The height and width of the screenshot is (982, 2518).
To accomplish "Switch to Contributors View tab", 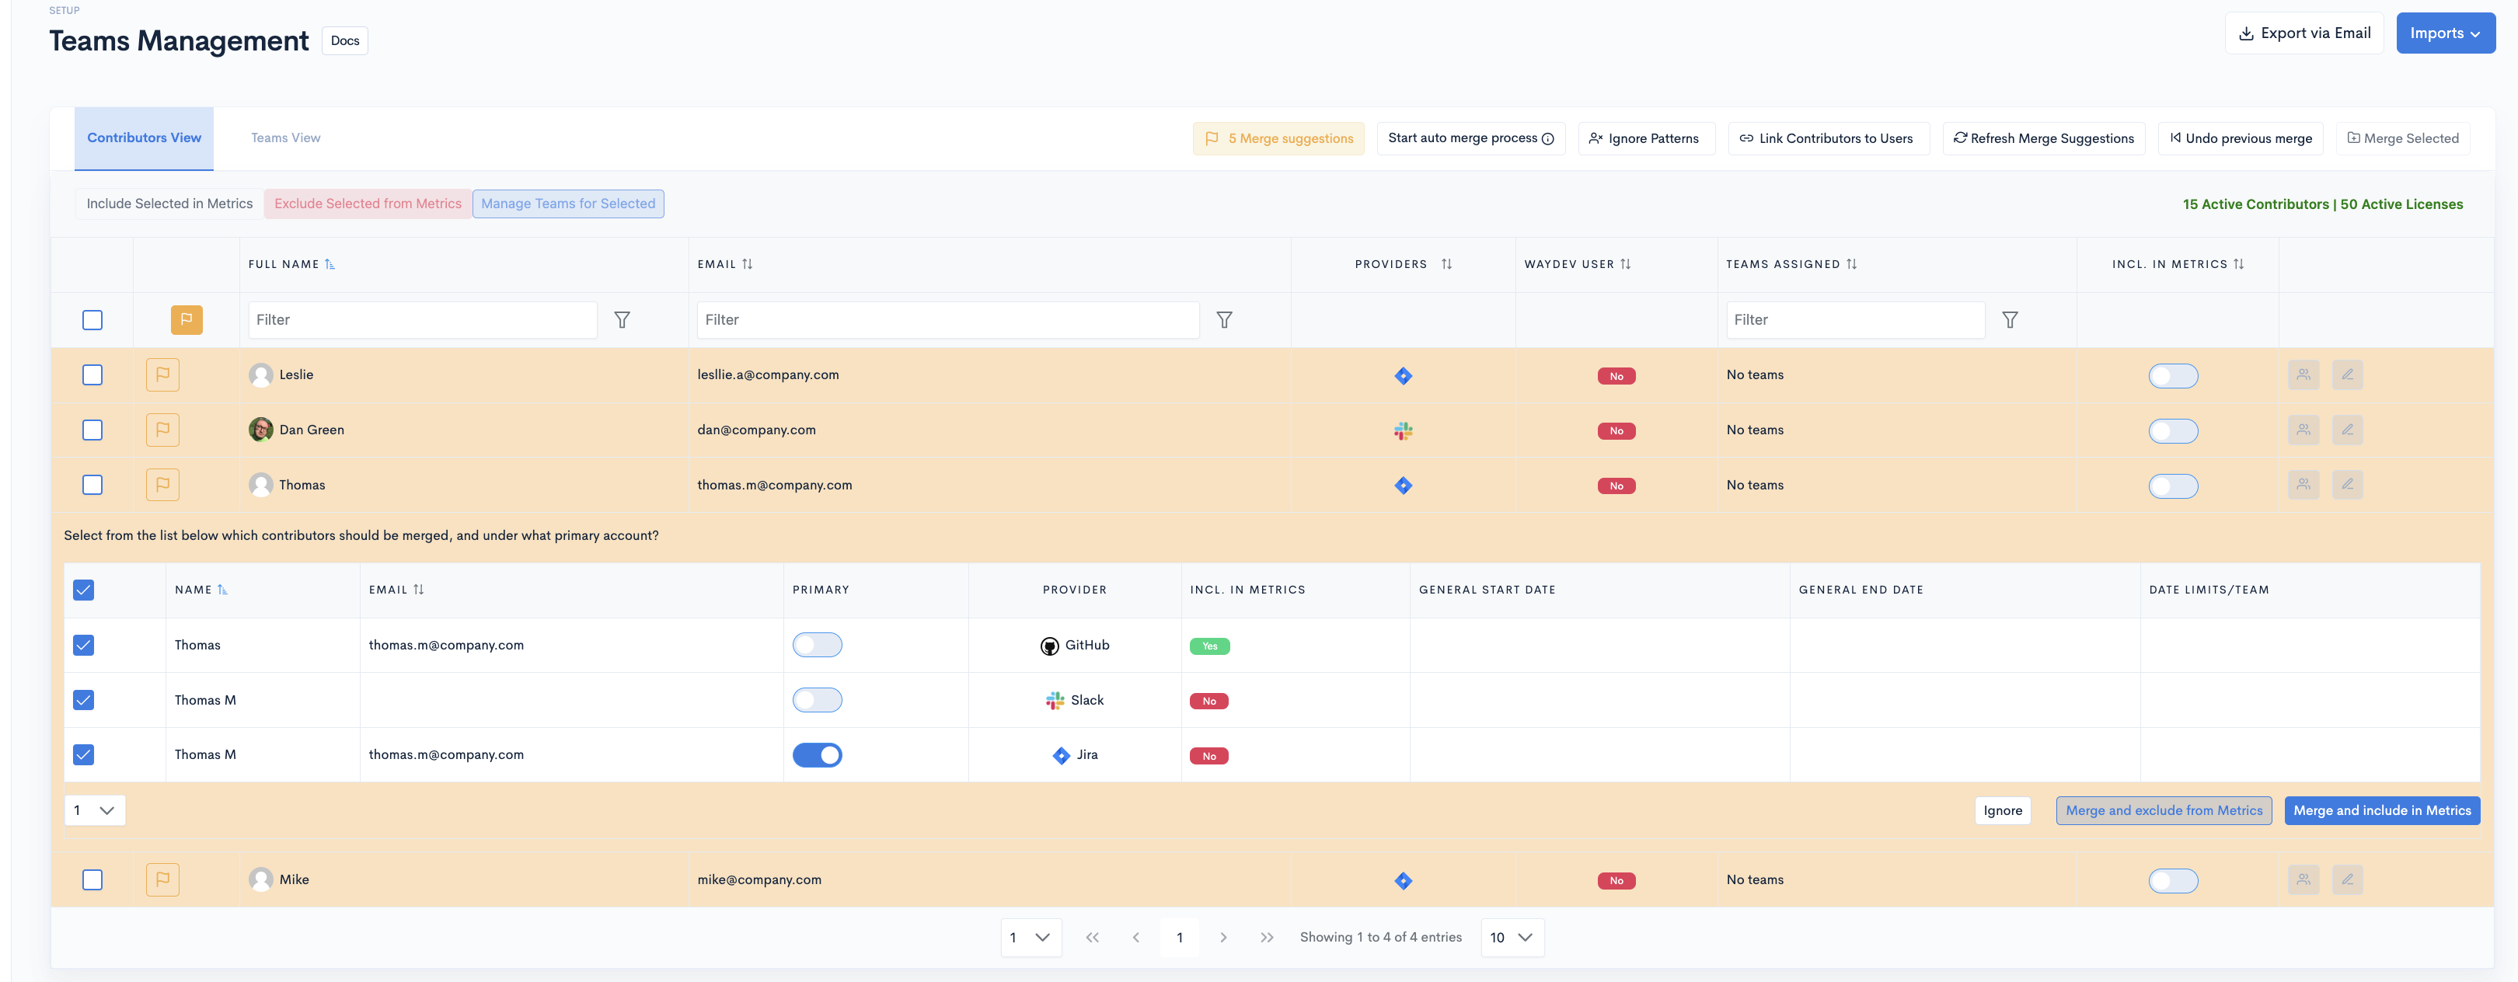I will (144, 138).
